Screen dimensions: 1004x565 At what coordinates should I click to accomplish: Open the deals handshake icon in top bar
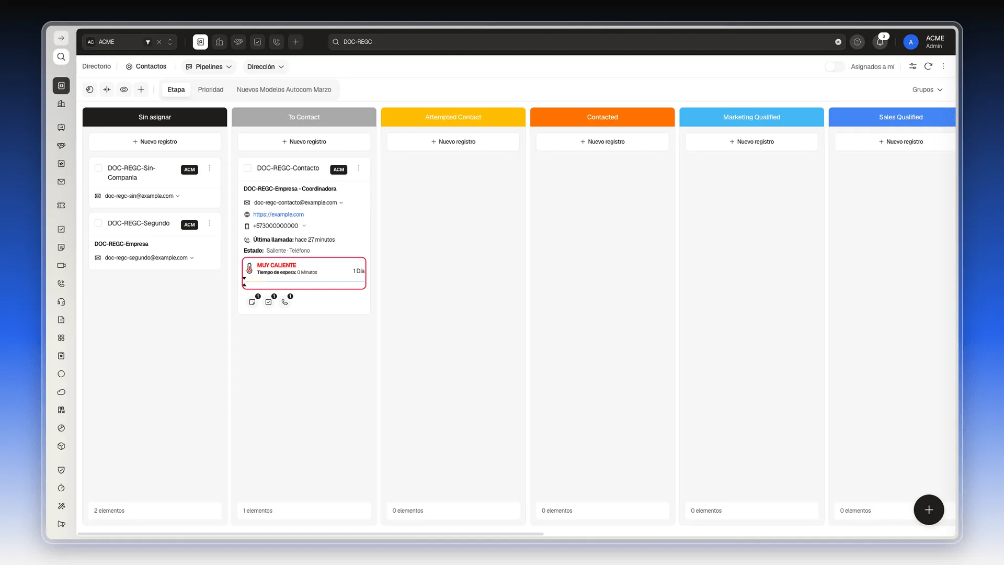[238, 42]
